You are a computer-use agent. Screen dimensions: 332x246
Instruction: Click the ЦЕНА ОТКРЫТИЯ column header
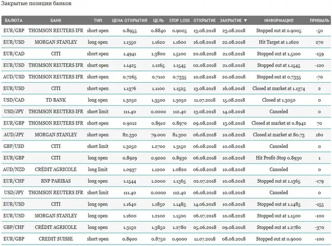click(x=130, y=21)
